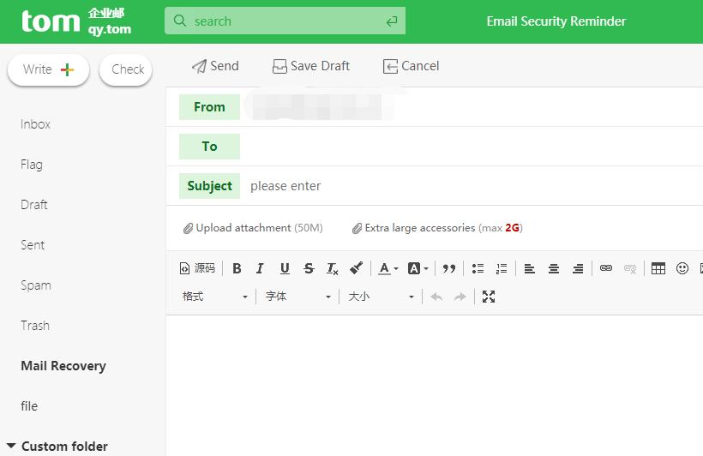Open the Flag folder

(32, 165)
